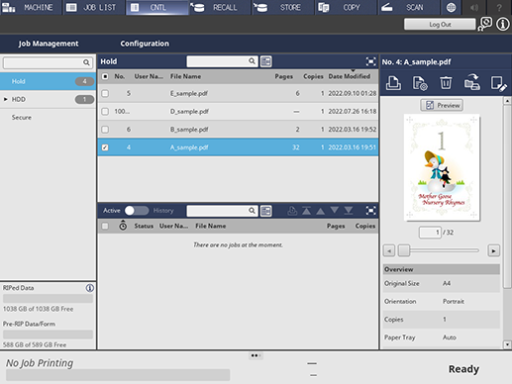This screenshot has height=384, width=512.
Task: Click the page preview slider handle
Action: click(404, 250)
